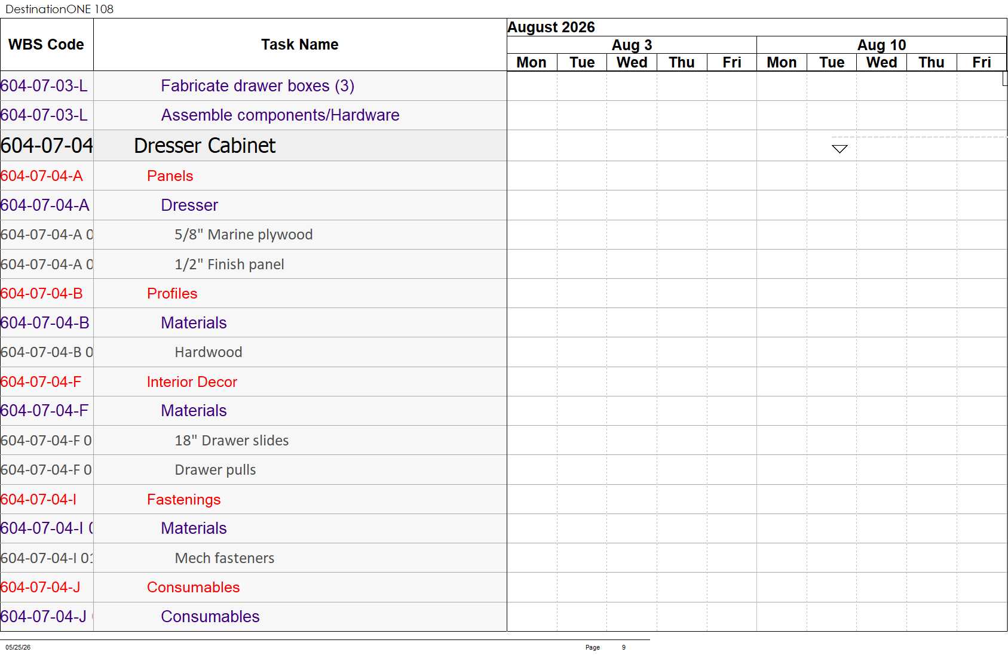Click WBS code 604-07-04 of Dresser Cabinet
The image size is (1008, 655).
47,146
